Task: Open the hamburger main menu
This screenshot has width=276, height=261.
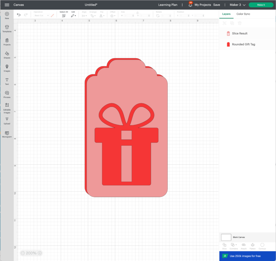Action: 7,5
